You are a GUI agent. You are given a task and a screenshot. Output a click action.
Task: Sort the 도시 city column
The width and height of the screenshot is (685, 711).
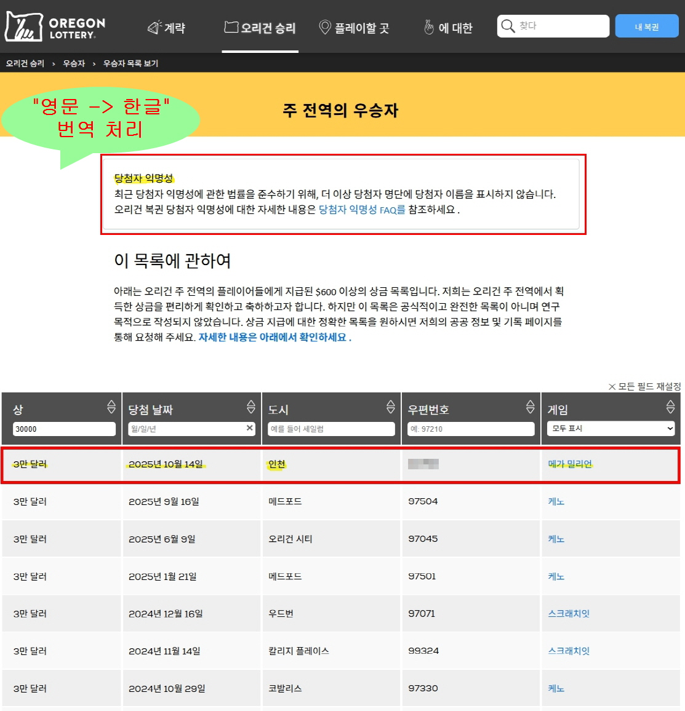[391, 407]
